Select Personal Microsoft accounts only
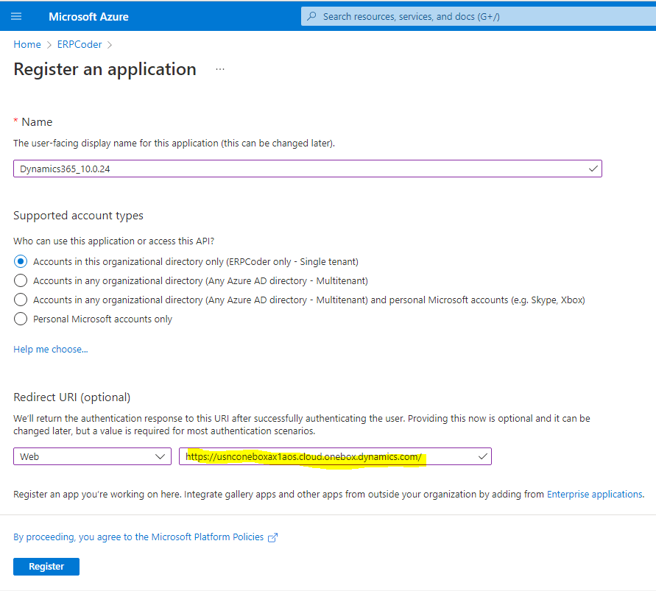The image size is (656, 591). click(x=21, y=319)
